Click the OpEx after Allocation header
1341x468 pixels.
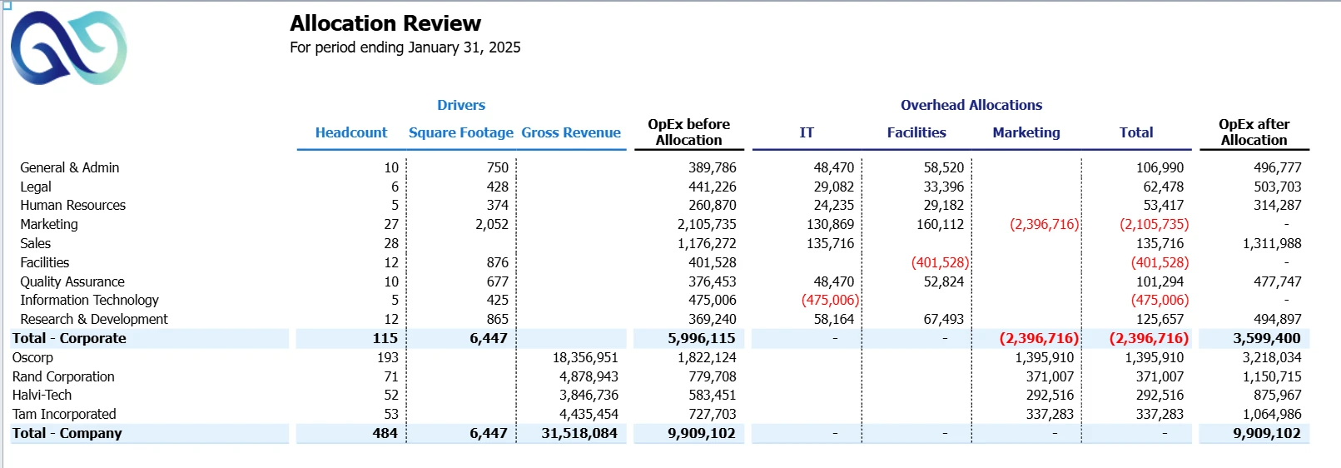point(1254,132)
